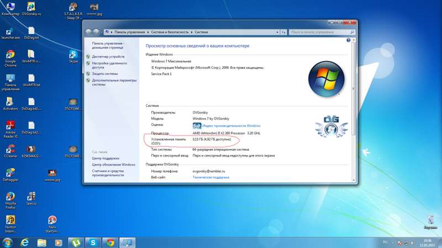442x248 pixels.
Task: Select the DxDiag.txt2... desktop file
Action: coord(31,127)
